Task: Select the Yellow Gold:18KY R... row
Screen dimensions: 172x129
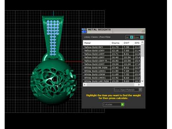Action: 112,61
